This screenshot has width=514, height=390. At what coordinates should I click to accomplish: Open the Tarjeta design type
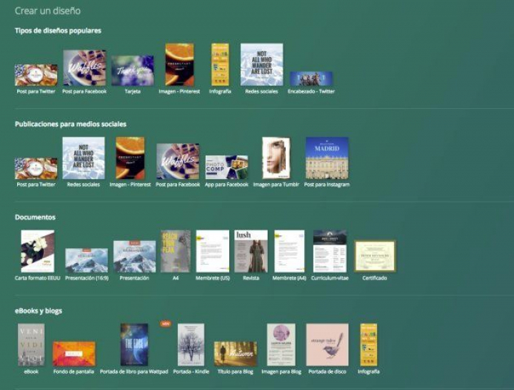coord(132,71)
